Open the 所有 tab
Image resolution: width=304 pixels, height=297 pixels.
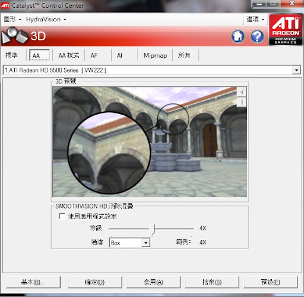click(x=183, y=55)
